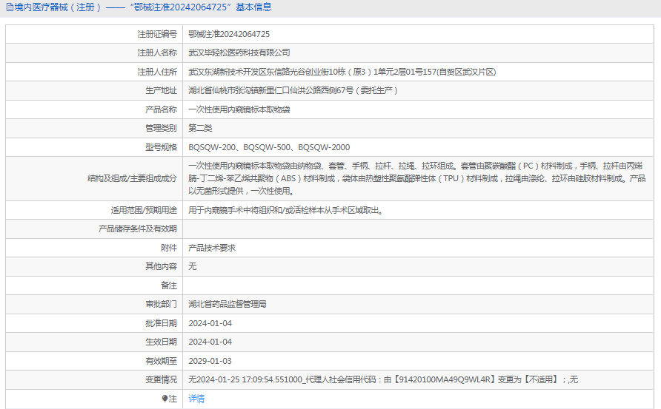The width and height of the screenshot is (661, 409).
Task: Click the 附件 row label
Action: (169, 248)
